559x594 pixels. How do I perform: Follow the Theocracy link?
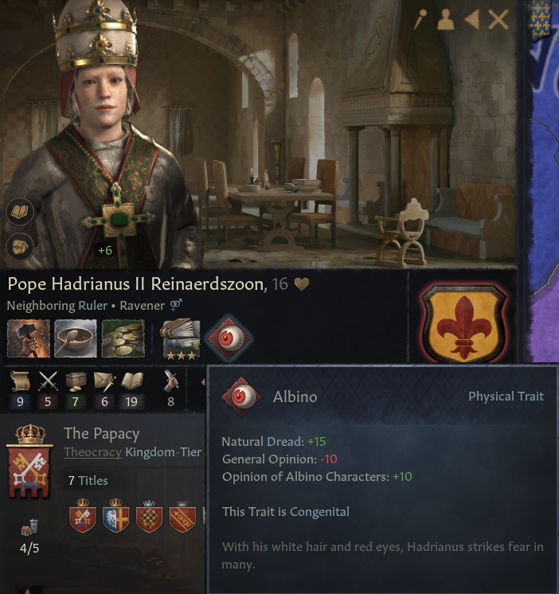coord(93,452)
